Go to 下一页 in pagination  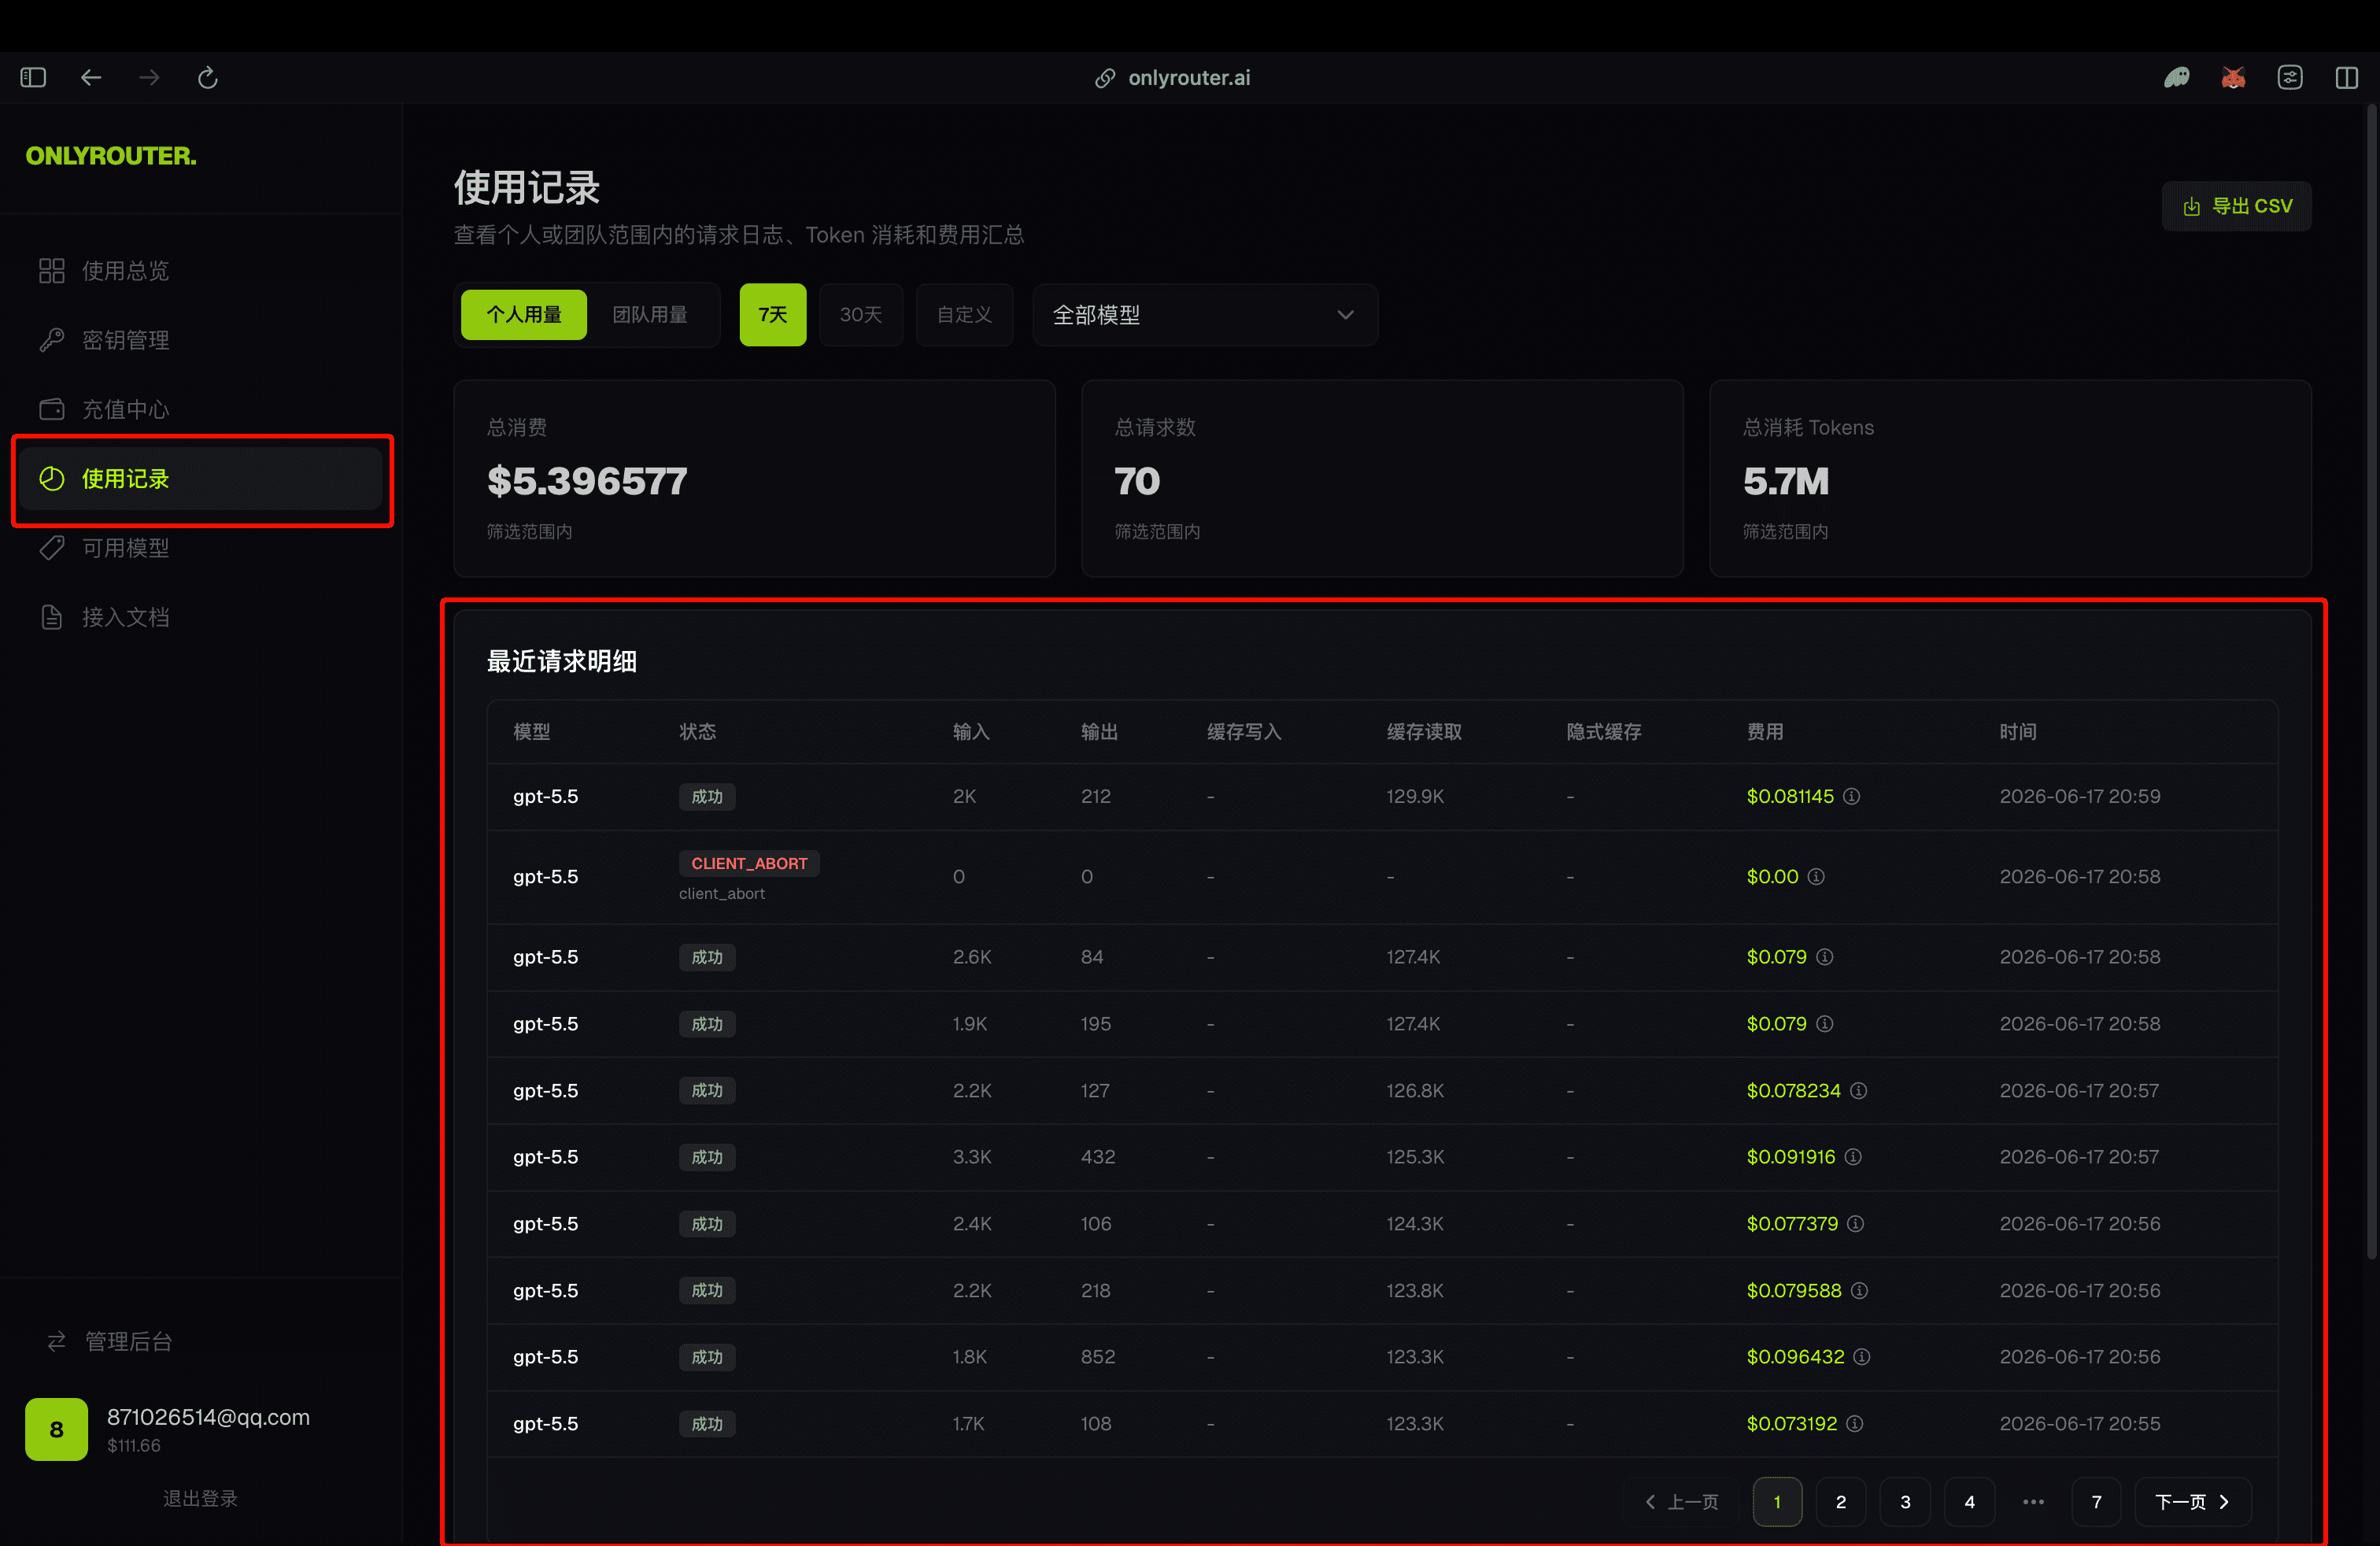pos(2192,1501)
